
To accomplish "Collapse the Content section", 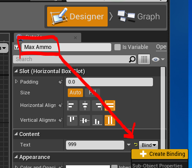I will pos(16,134).
